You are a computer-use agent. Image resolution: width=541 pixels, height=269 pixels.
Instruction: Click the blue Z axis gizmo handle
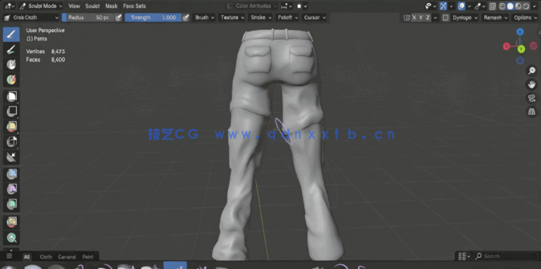[520, 32]
